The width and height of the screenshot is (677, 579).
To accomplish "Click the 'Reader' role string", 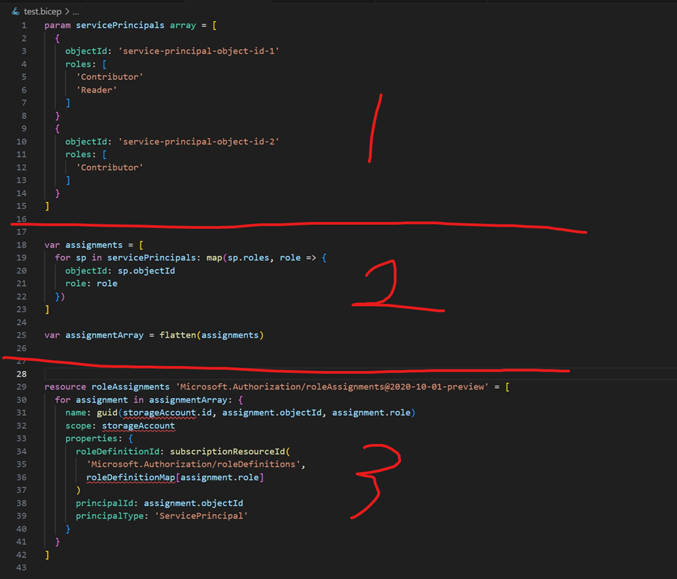I will 96,90.
